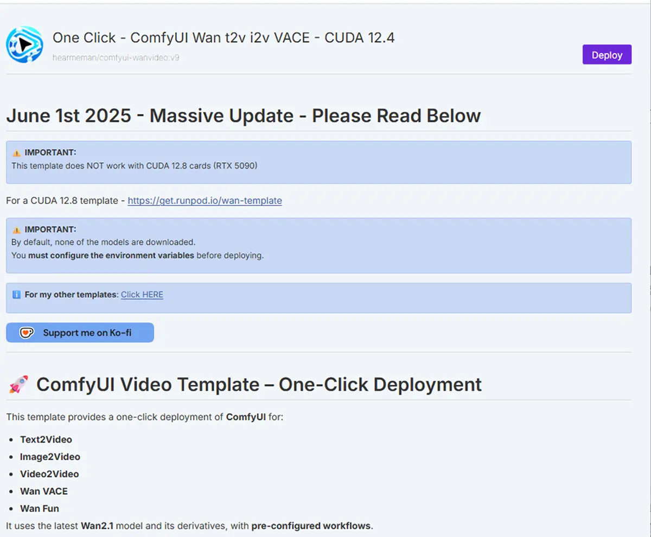651x537 pixels.
Task: Open the get.runpod.io/wan-template link
Action: [x=205, y=201]
